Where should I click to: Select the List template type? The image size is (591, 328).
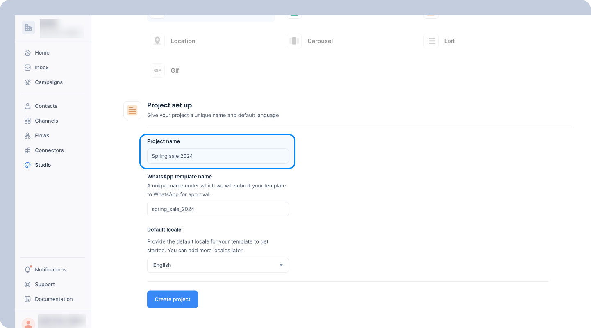pos(439,41)
